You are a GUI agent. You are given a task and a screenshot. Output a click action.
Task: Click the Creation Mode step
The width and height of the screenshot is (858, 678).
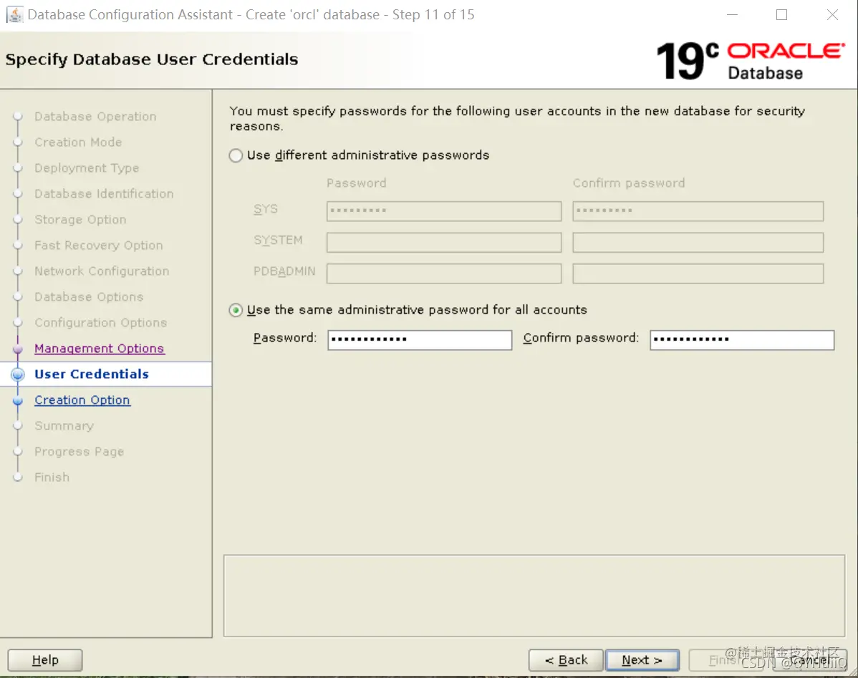click(78, 142)
